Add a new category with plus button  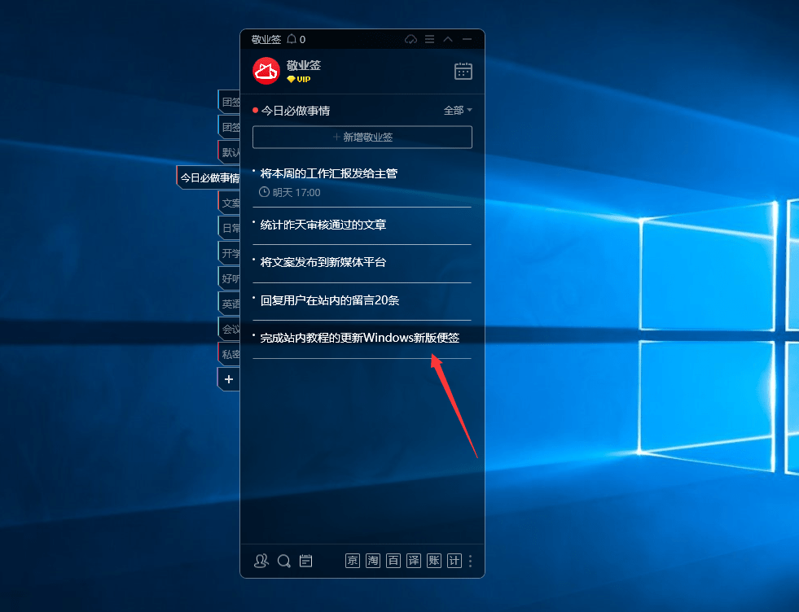click(x=229, y=379)
